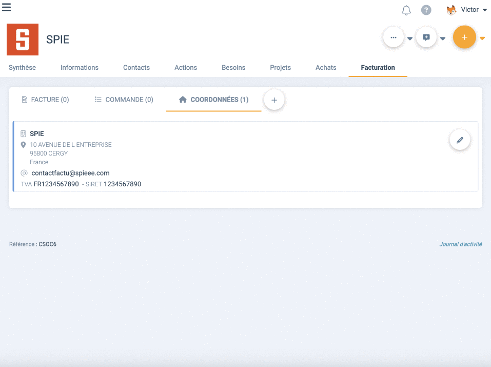Open the Achats tab
Viewport: 491px width, 367px height.
pos(326,67)
